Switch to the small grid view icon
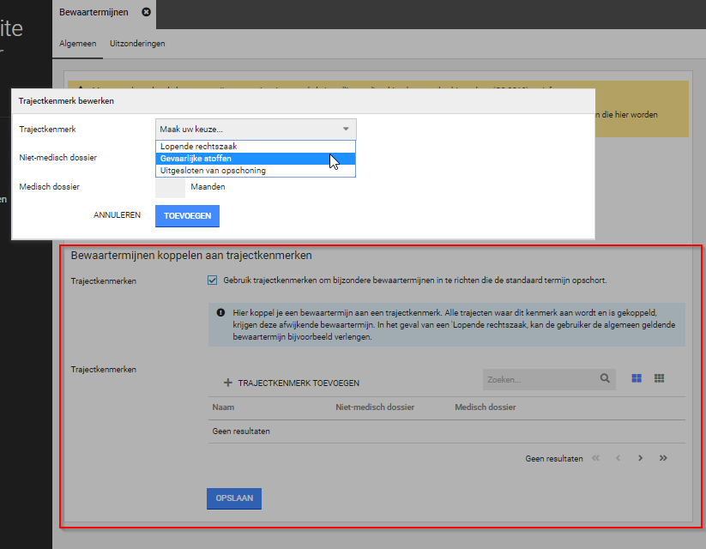 tap(660, 378)
